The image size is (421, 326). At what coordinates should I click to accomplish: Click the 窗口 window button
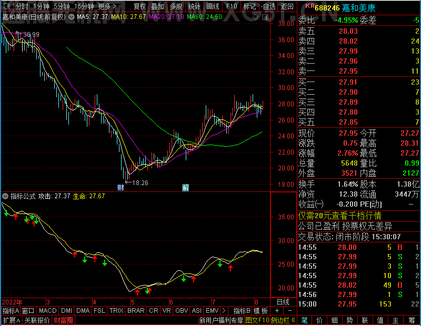tap(28, 311)
